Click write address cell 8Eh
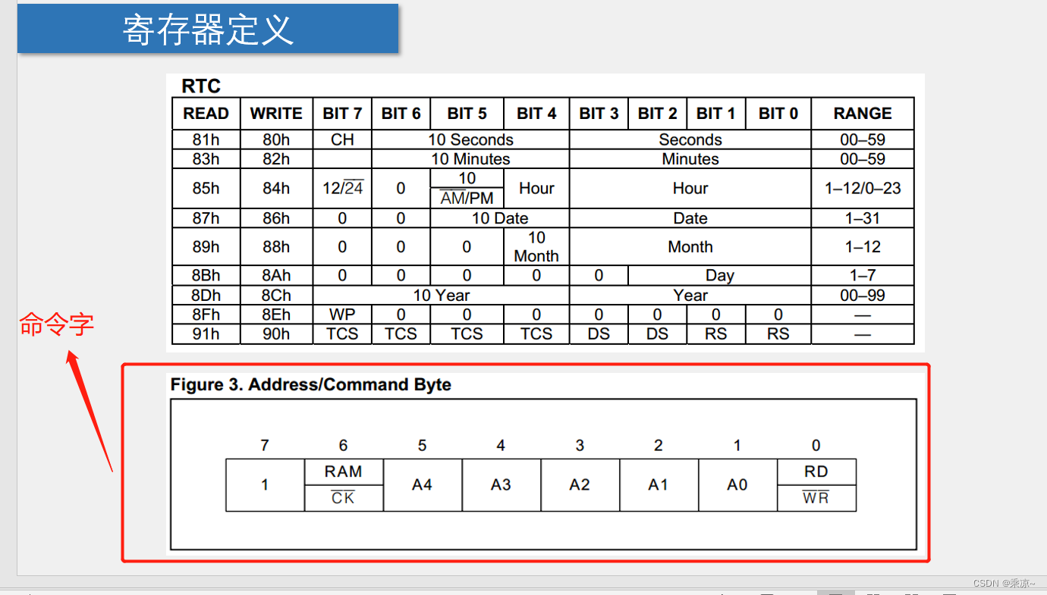 [276, 315]
